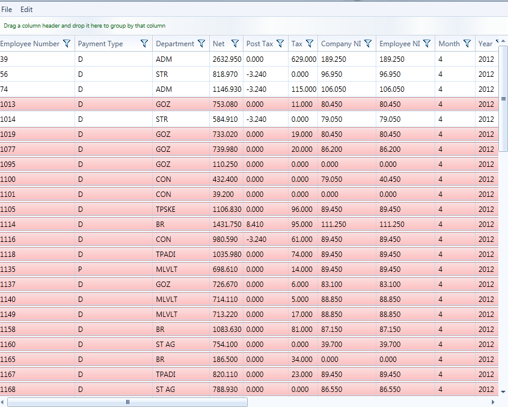Sort by the Department column header
This screenshot has height=407, width=508.
click(174, 44)
